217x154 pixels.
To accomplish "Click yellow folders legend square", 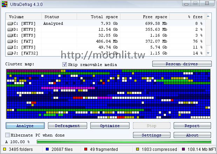I will tap(5, 149).
